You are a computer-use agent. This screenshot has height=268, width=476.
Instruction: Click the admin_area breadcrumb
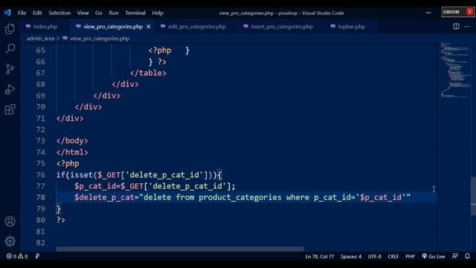[40, 39]
